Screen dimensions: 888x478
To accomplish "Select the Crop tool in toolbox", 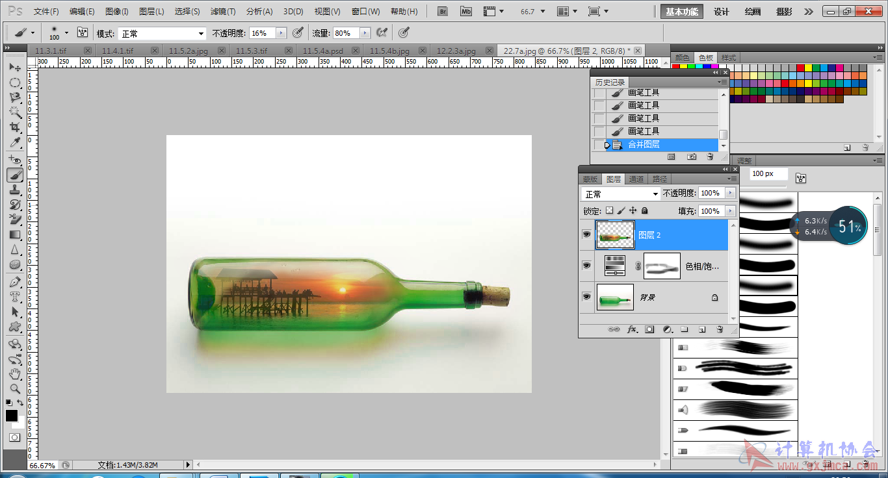I will pyautogui.click(x=14, y=127).
